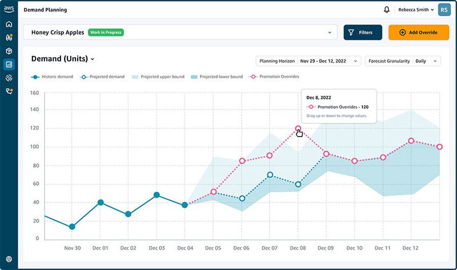457x270 pixels.
Task: Click the RS user avatar
Action: coord(444,10)
